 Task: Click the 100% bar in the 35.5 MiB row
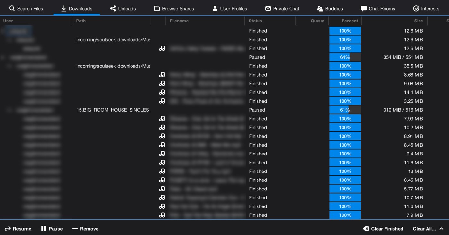coord(345,66)
